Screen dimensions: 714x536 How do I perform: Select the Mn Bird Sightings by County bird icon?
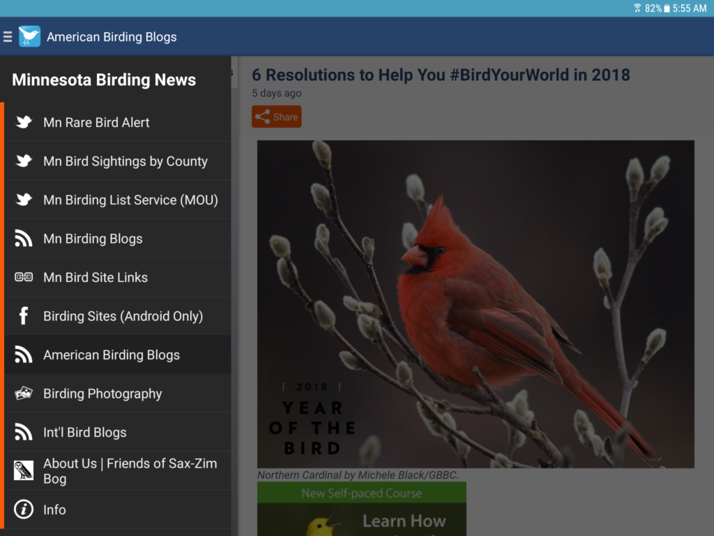(24, 161)
